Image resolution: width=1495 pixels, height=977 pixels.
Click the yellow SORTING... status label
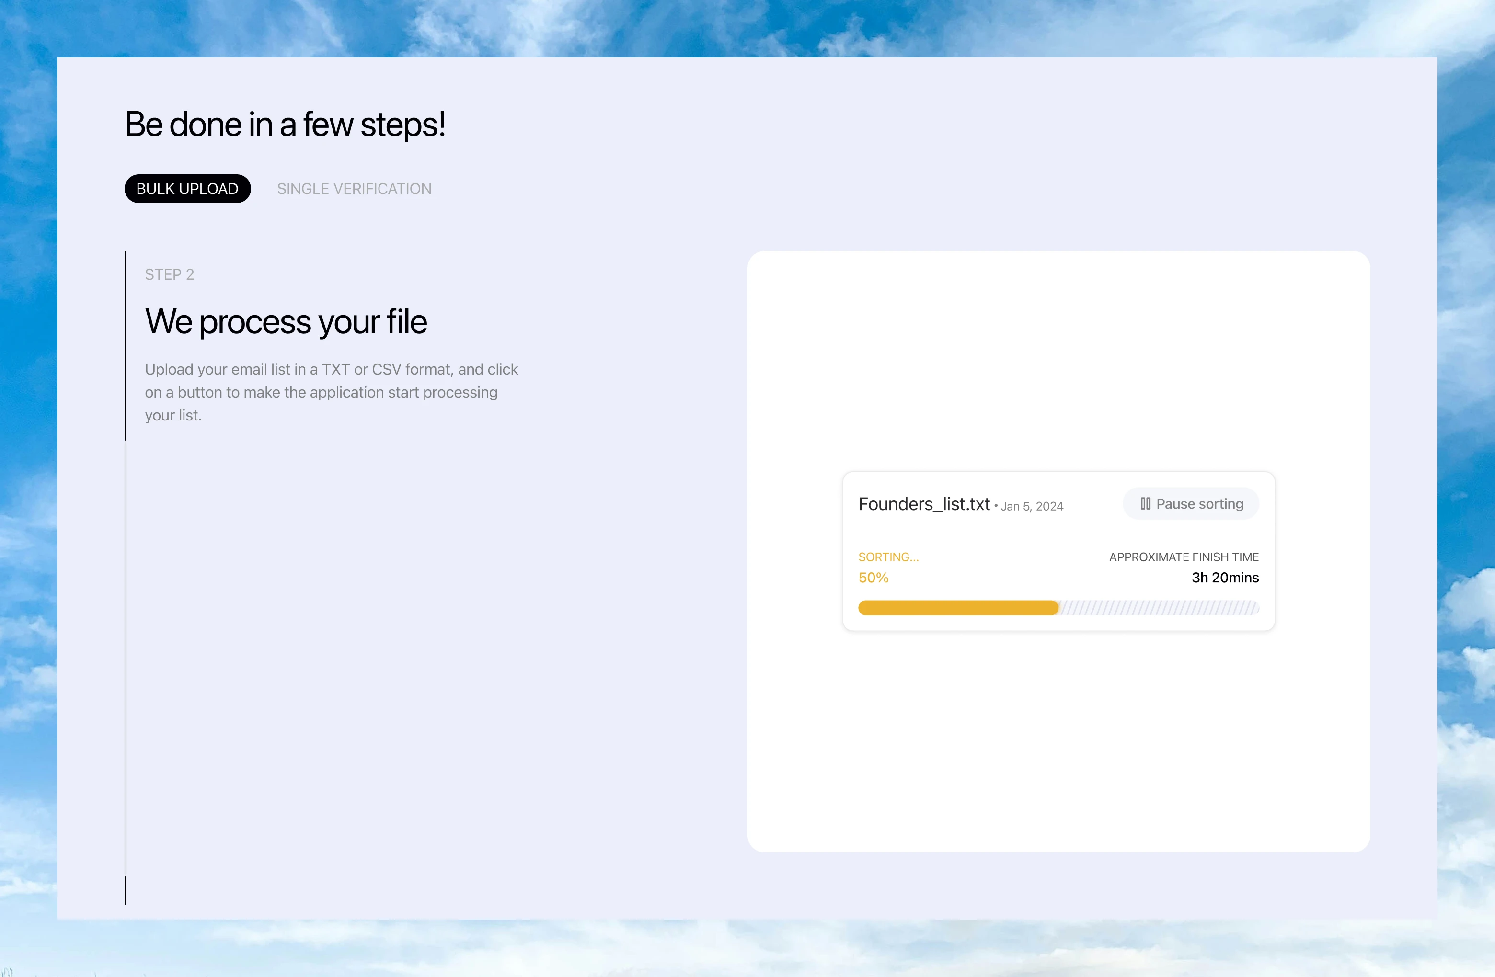(x=888, y=557)
